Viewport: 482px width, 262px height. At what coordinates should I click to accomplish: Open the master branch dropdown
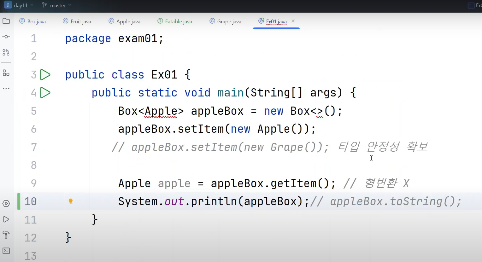61,5
